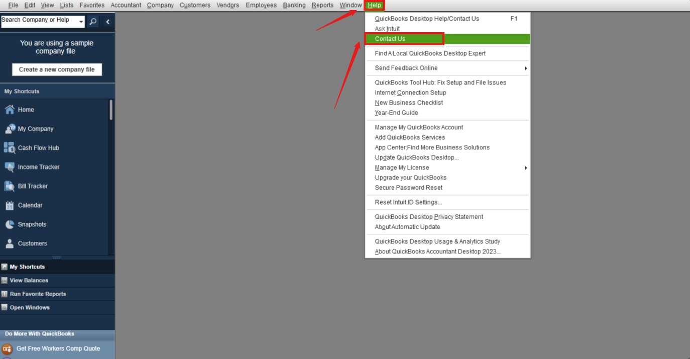This screenshot has width=690, height=359.
Task: Choose Add QuickBooks Services
Action: tap(447, 137)
